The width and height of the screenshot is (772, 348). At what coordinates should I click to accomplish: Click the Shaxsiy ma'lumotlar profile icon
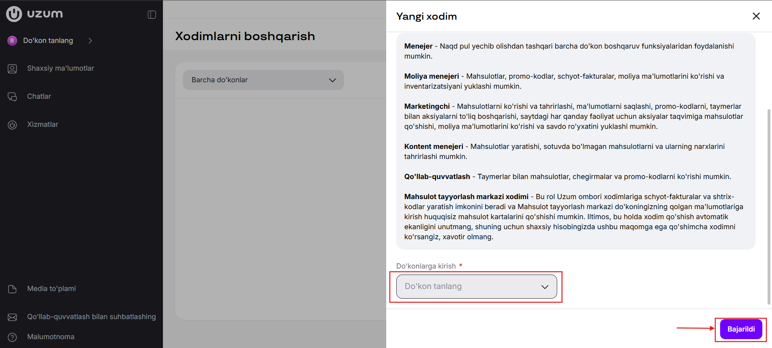12,69
